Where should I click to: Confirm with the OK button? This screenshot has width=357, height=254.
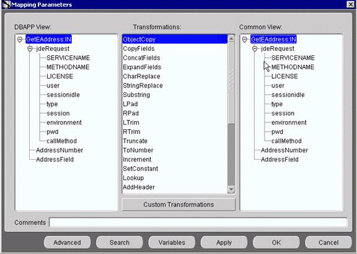276,242
